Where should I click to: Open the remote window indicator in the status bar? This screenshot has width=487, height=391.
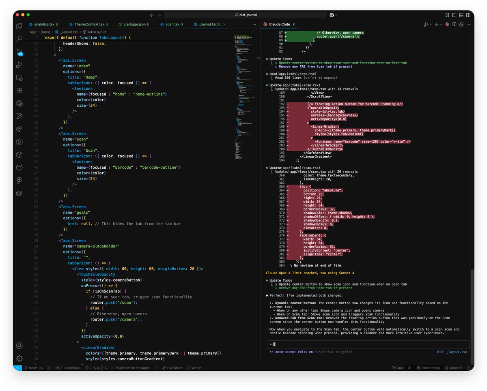pos(17,368)
